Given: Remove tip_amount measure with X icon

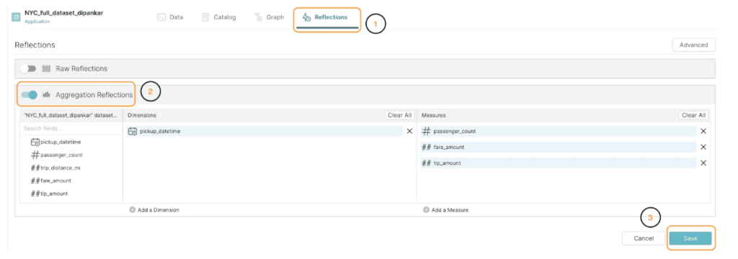Looking at the screenshot, I should pos(703,163).
